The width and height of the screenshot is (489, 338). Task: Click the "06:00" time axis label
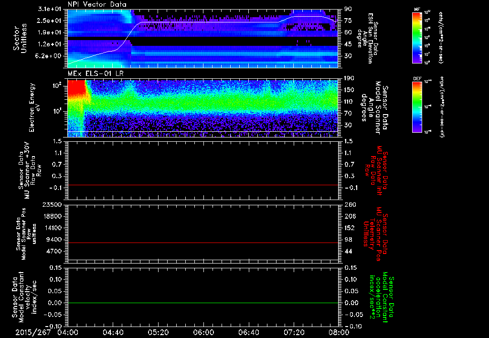coord(203,332)
